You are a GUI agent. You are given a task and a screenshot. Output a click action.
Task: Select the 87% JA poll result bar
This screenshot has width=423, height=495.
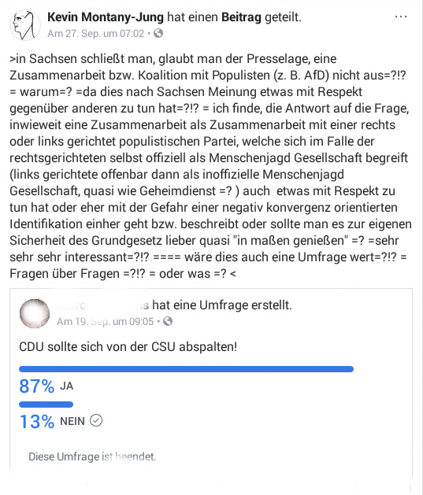click(x=186, y=369)
